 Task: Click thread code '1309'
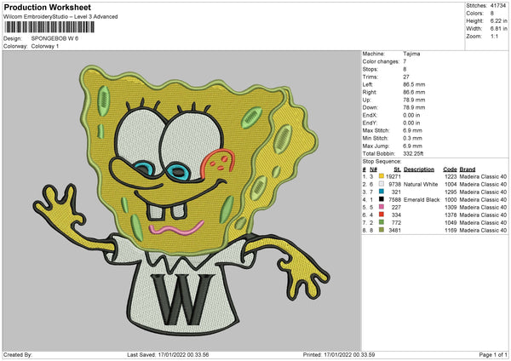tap(451, 207)
